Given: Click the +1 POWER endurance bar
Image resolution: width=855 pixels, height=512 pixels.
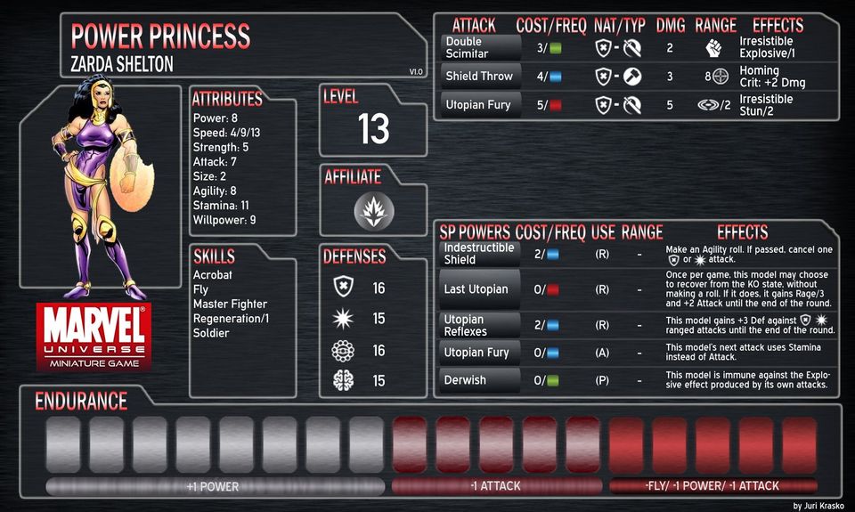Looking at the screenshot, I should [216, 486].
